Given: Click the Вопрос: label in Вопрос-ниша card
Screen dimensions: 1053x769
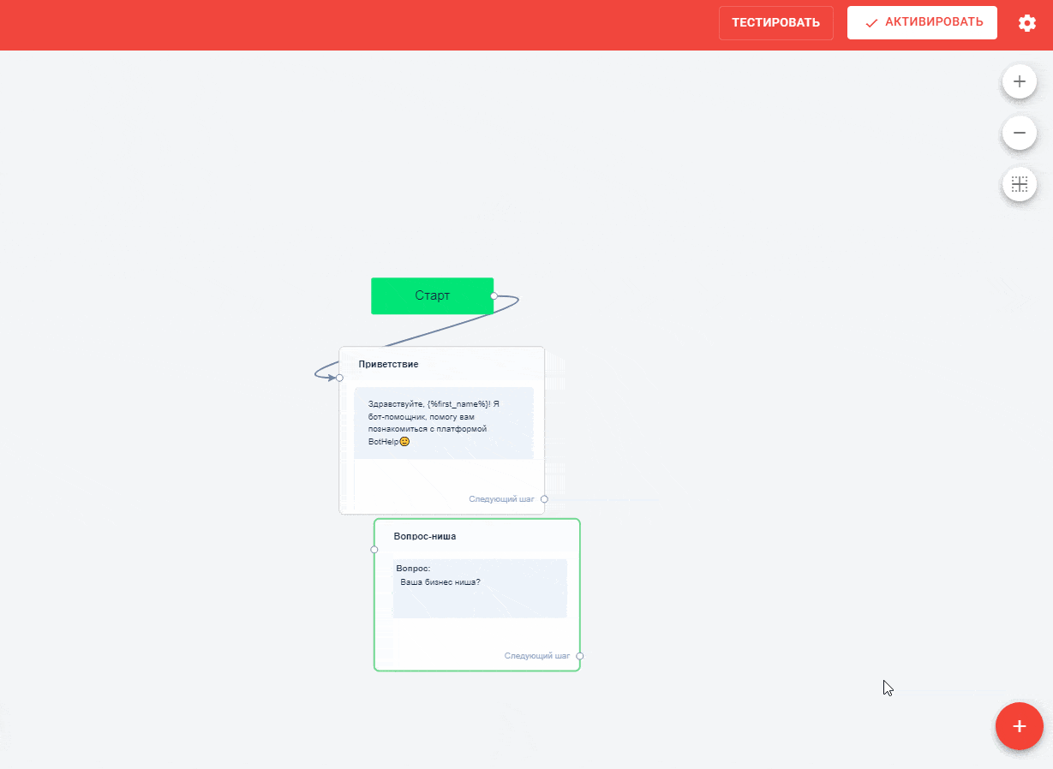Looking at the screenshot, I should [x=413, y=569].
